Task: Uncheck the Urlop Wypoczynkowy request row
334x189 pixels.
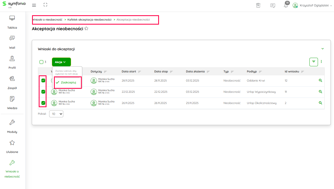Action: click(x=43, y=92)
